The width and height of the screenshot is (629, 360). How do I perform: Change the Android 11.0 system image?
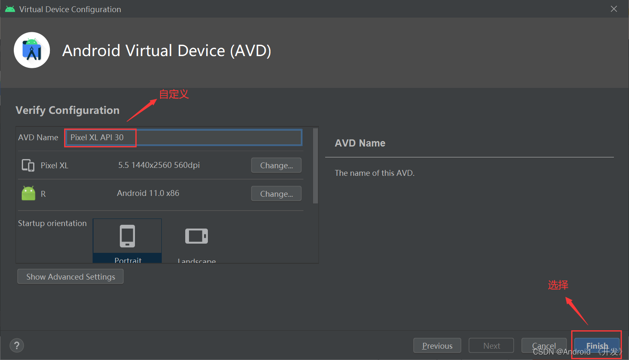click(276, 193)
